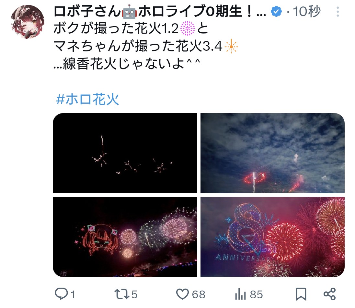355x308 pixels.
Task: Tap the retweet arrows icon
Action: 121,294
